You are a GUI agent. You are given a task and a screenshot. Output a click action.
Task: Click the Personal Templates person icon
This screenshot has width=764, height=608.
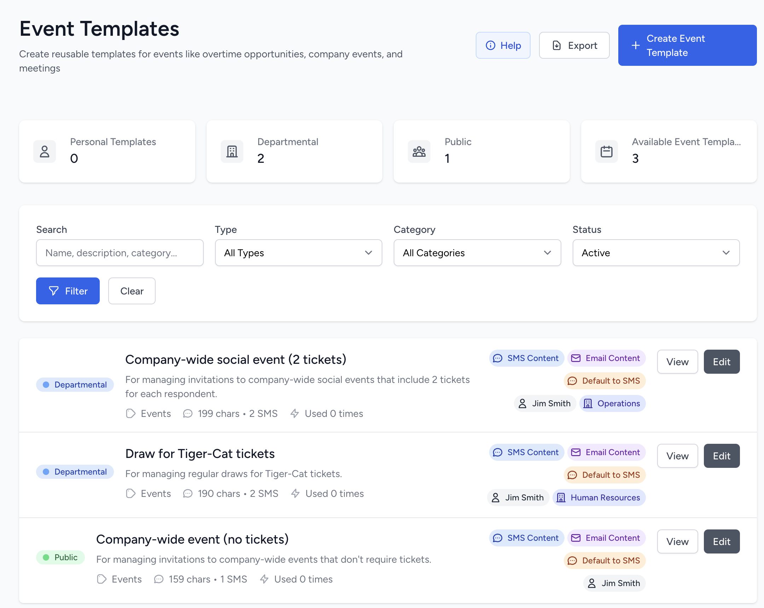(45, 151)
